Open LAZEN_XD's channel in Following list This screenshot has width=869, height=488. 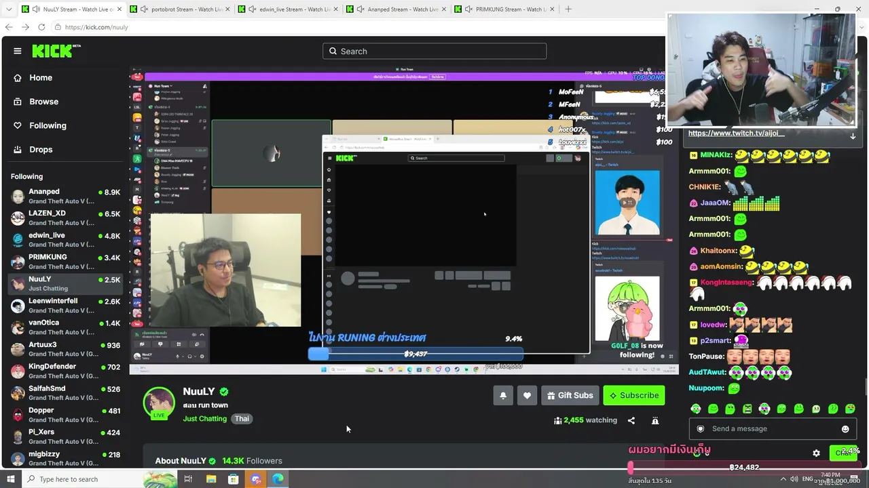click(65, 218)
